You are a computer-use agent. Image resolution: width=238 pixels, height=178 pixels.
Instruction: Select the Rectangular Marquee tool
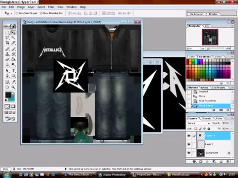[7, 33]
